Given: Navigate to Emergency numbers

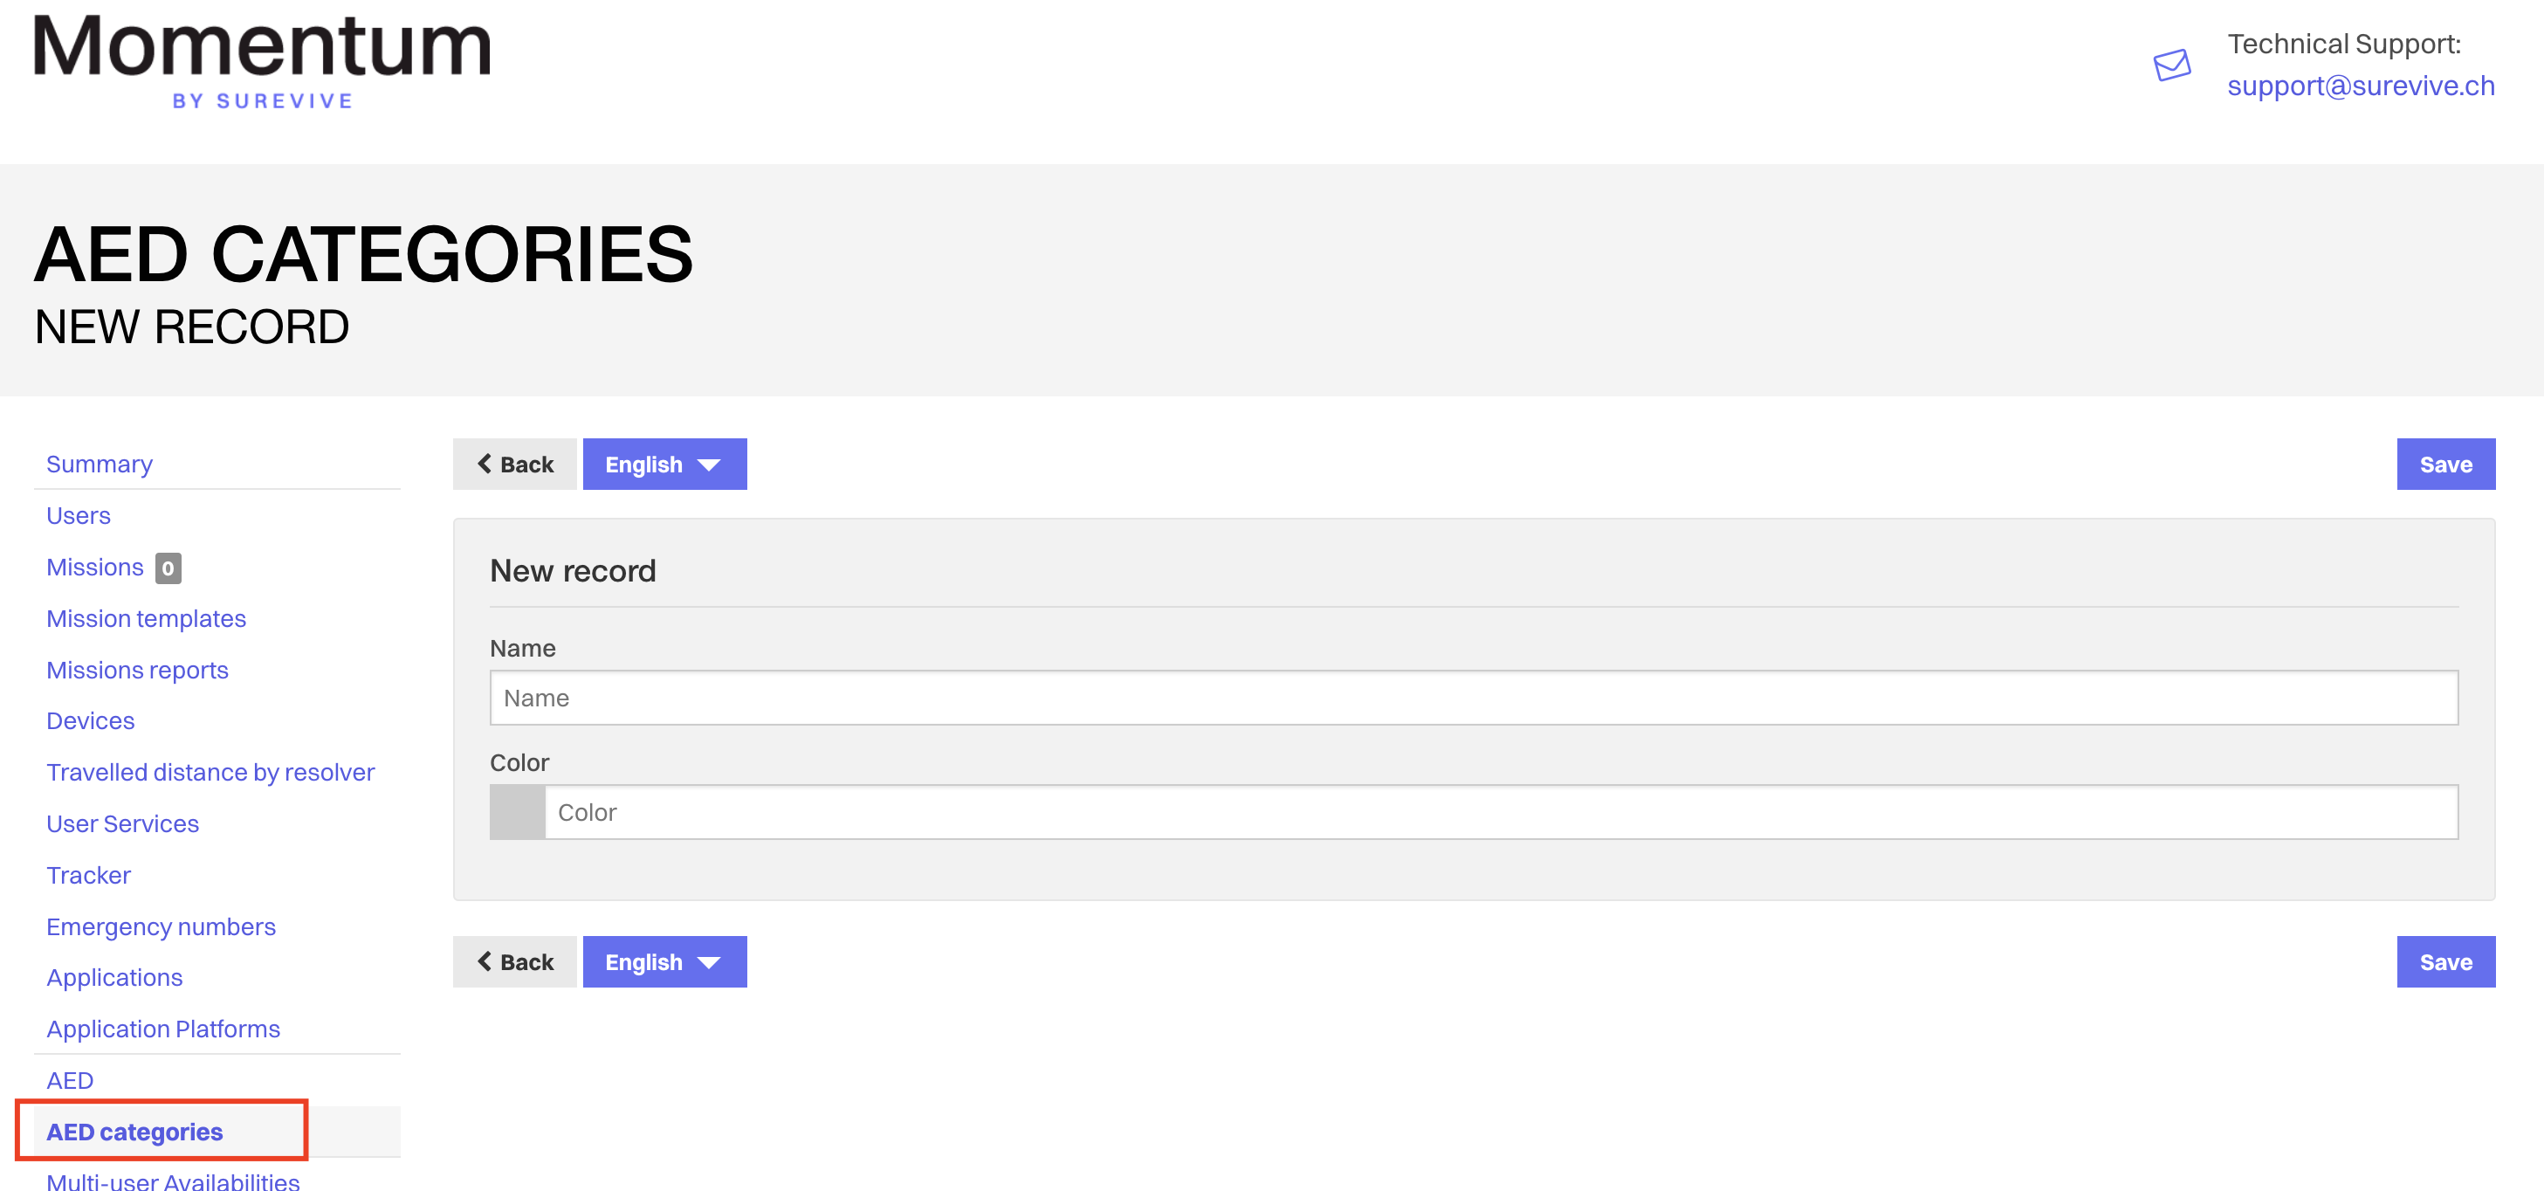Looking at the screenshot, I should coord(161,926).
